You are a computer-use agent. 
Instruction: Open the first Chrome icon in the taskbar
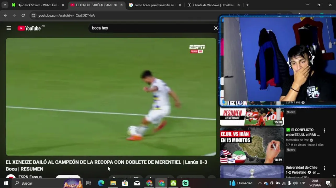pos(149,183)
